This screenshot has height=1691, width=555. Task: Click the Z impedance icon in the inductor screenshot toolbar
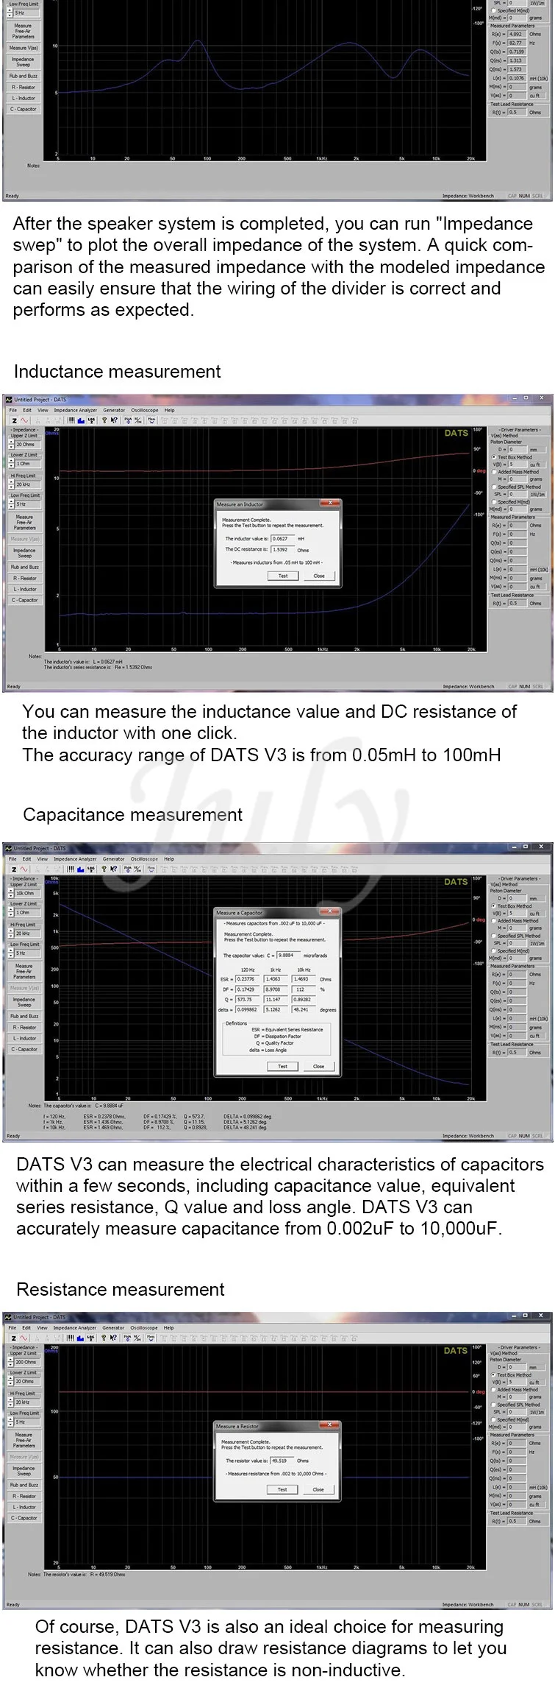click(14, 420)
